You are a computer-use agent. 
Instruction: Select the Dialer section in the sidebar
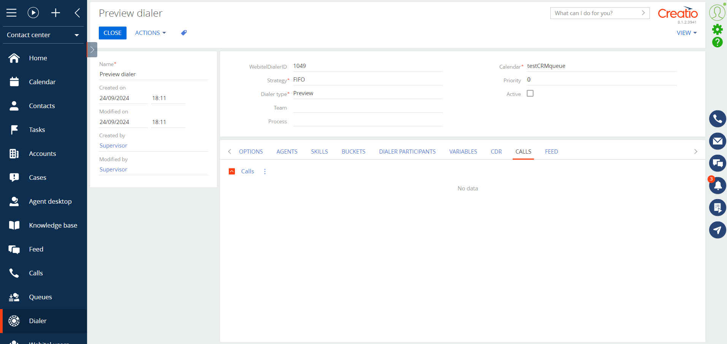(x=43, y=321)
